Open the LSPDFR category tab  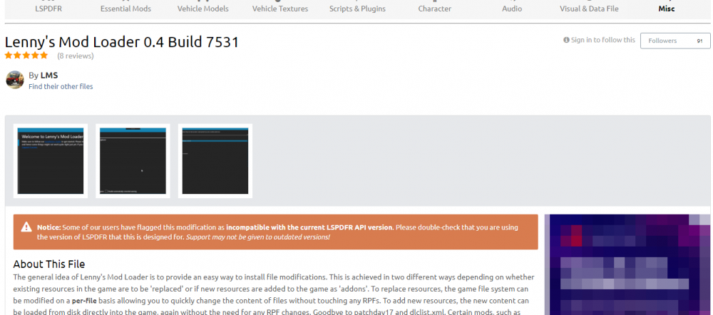(x=47, y=9)
